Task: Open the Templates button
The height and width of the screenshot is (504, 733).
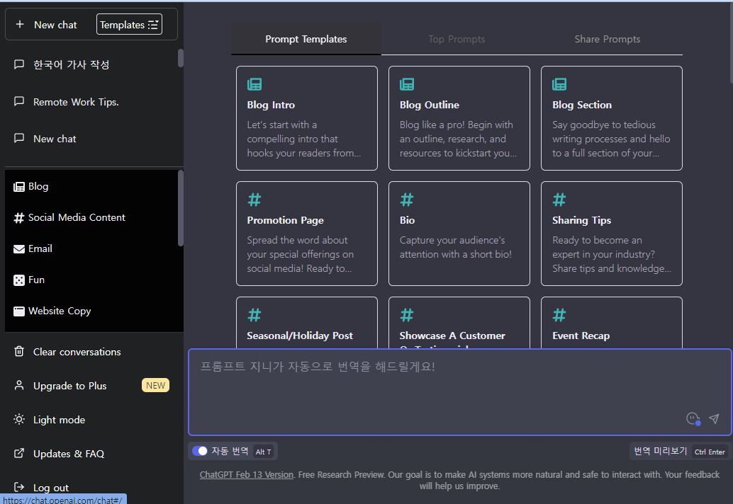Action: pos(130,25)
